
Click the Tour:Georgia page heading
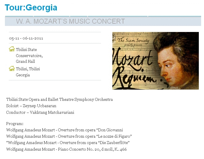[31, 7]
